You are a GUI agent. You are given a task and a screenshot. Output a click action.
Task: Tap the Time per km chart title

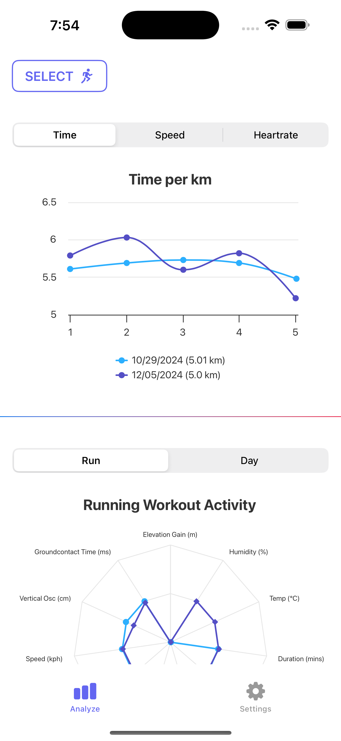[x=170, y=180]
